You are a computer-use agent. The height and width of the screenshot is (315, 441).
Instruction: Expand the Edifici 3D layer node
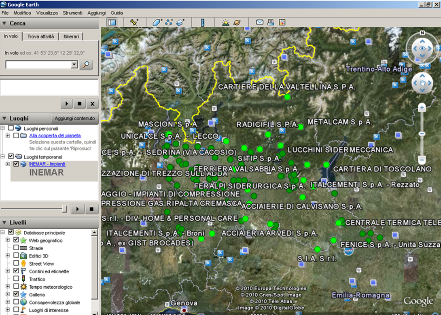point(8,256)
